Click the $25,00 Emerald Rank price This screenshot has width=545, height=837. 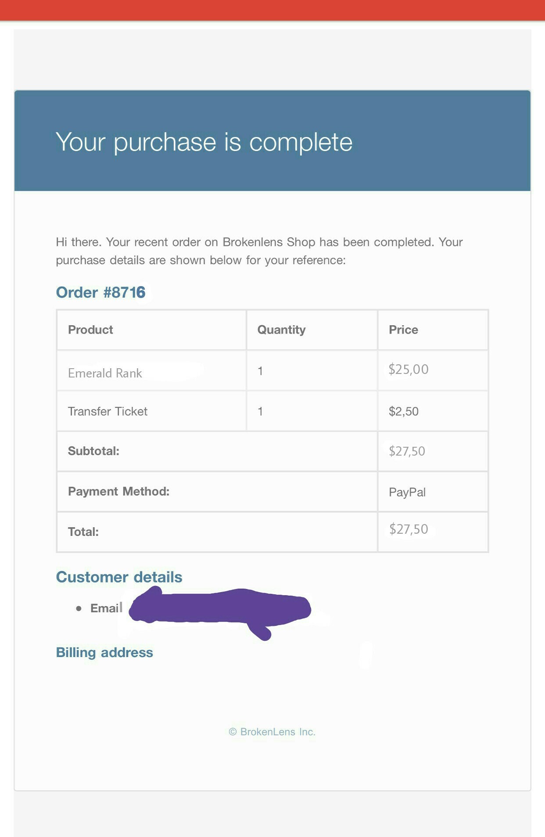409,370
